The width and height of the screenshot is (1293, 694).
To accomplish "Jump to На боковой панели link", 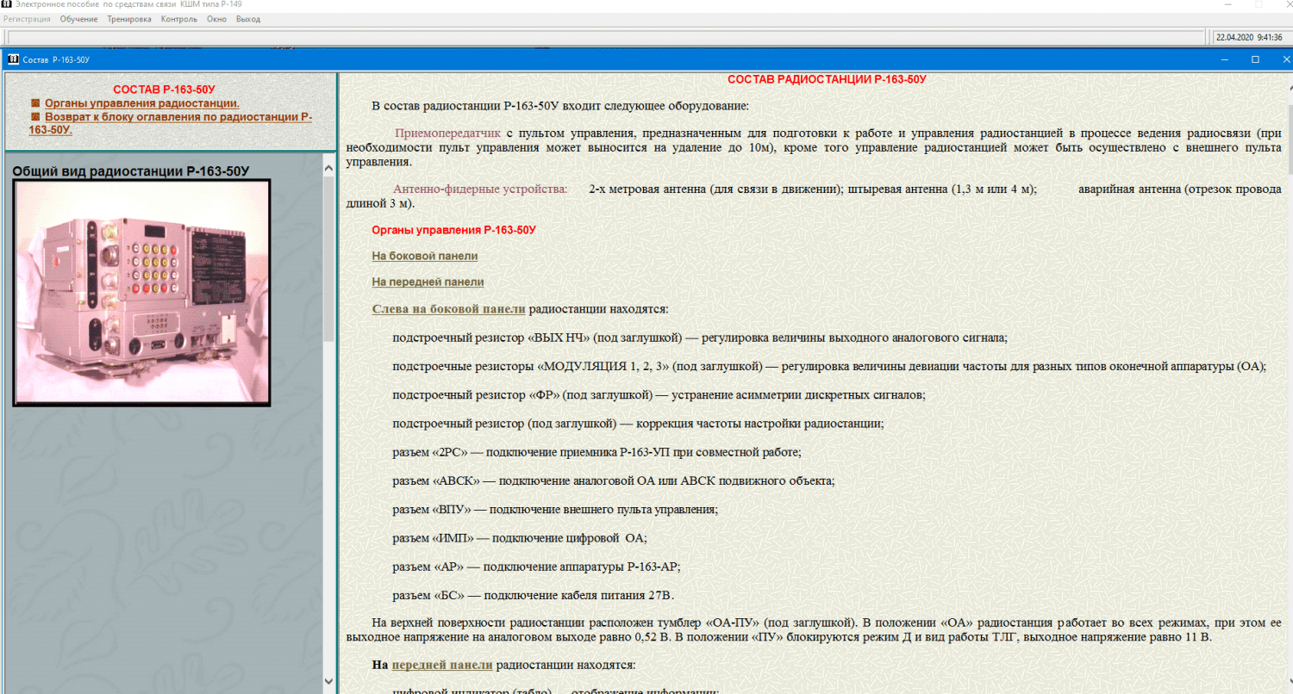I will (425, 256).
